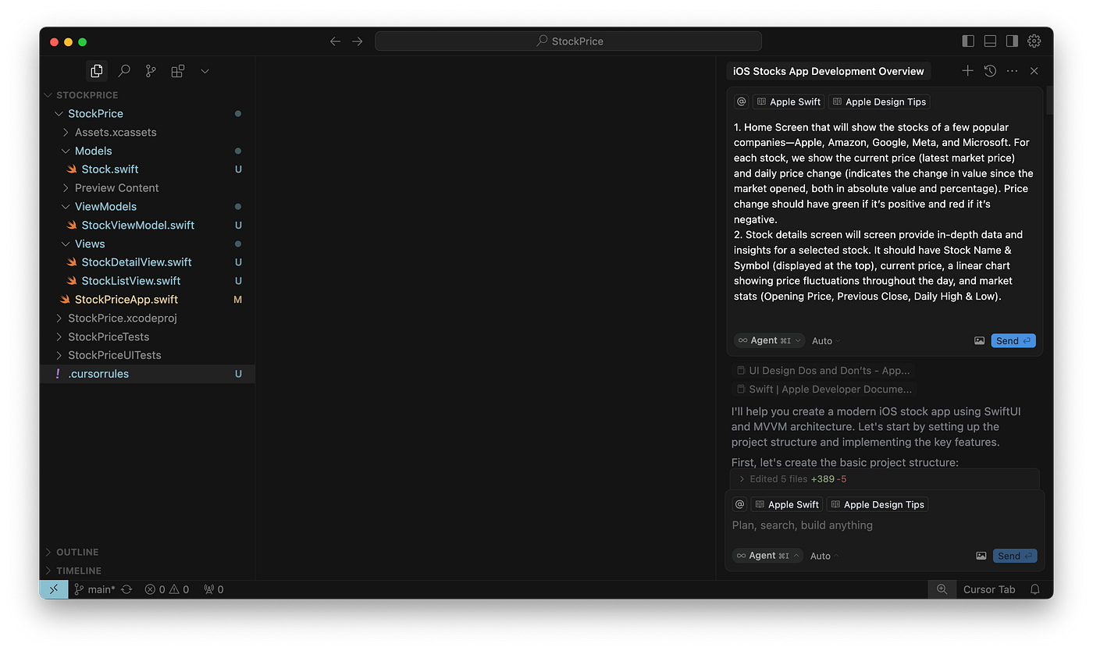Open Auto model dropdown in upper message
Screen dimensions: 1093x651
(x=826, y=341)
